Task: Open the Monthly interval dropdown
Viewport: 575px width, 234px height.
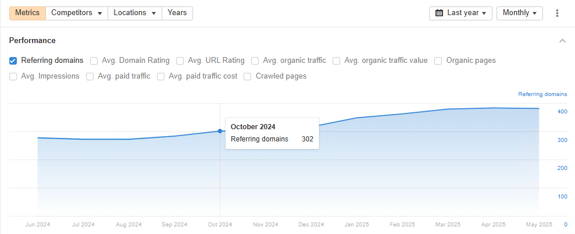Action: tap(520, 13)
